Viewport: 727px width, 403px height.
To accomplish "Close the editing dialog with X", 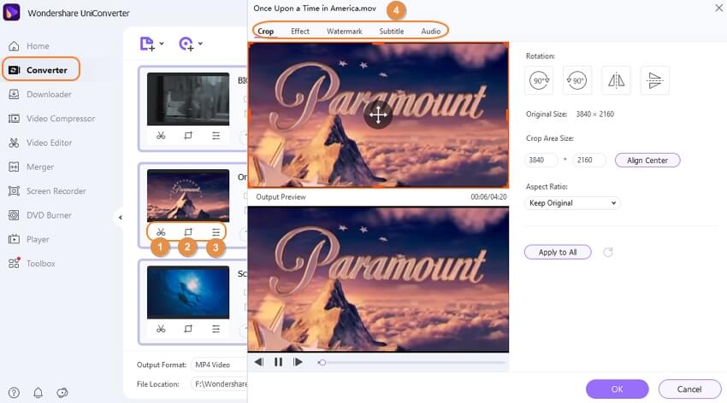I will tap(718, 8).
